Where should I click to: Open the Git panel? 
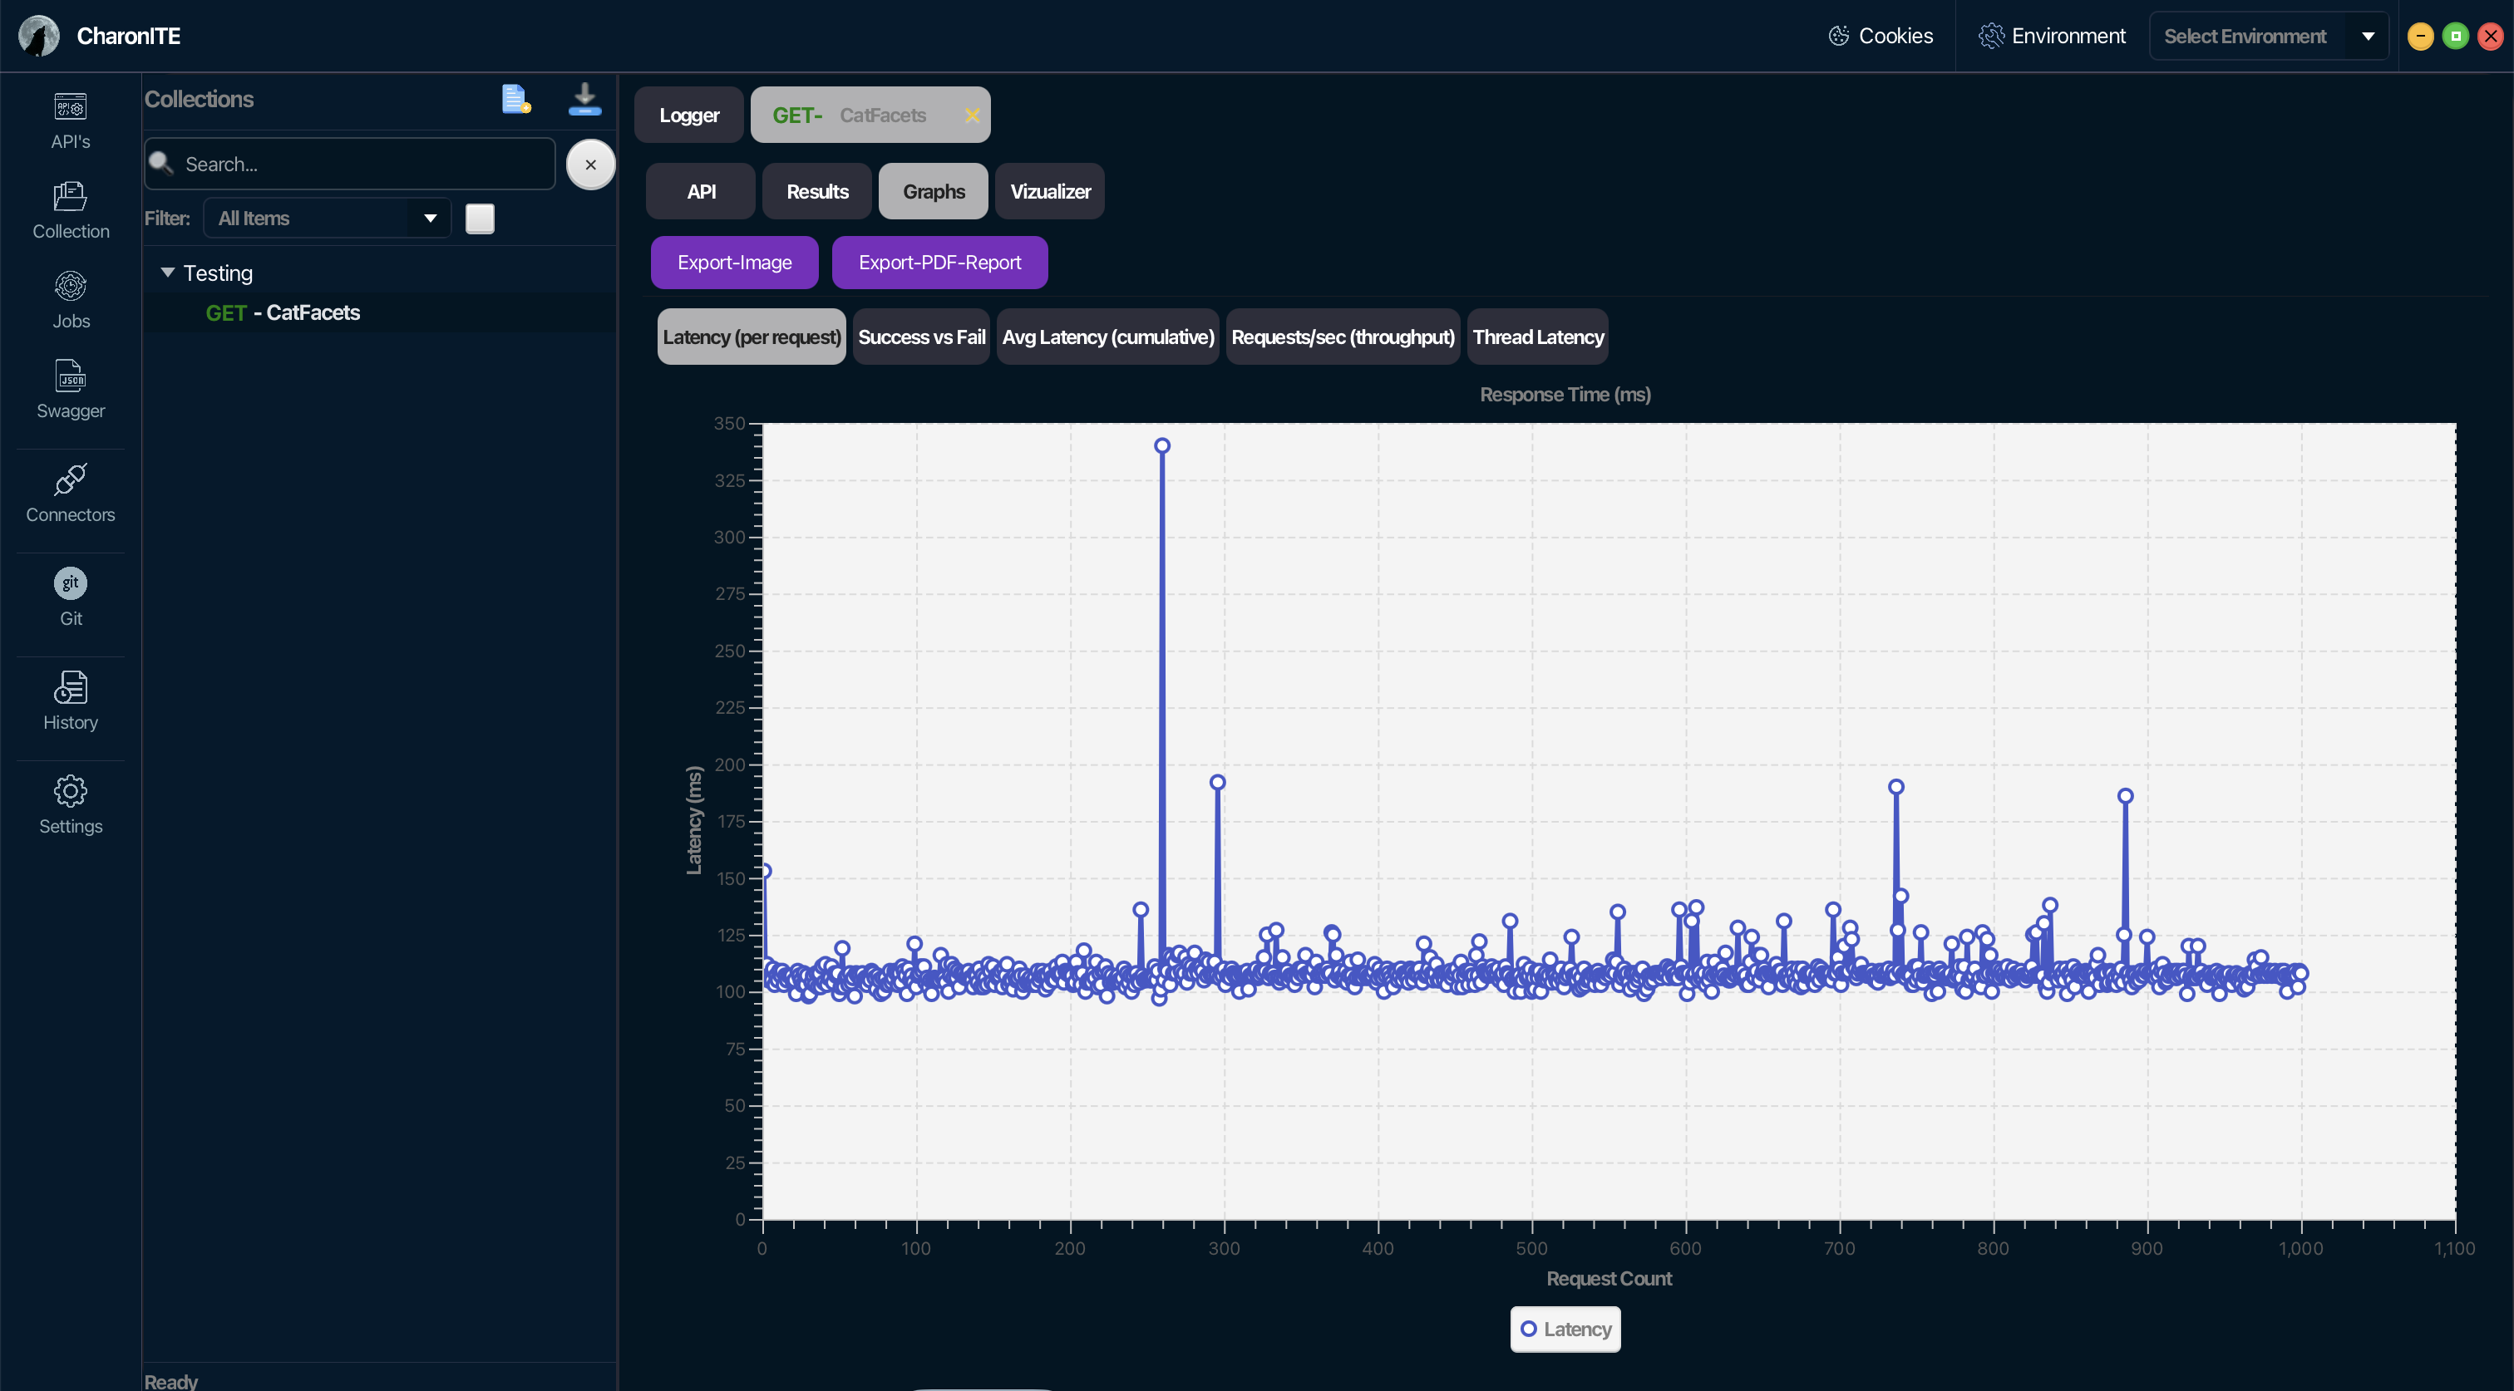point(71,598)
